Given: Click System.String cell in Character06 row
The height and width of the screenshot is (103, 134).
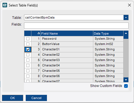Looking at the screenshot, I should click(x=108, y=76).
